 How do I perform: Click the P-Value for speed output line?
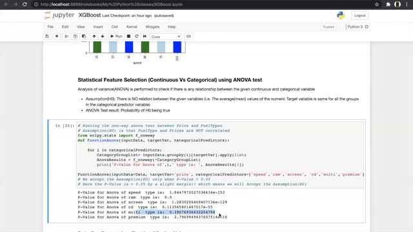click(151, 193)
